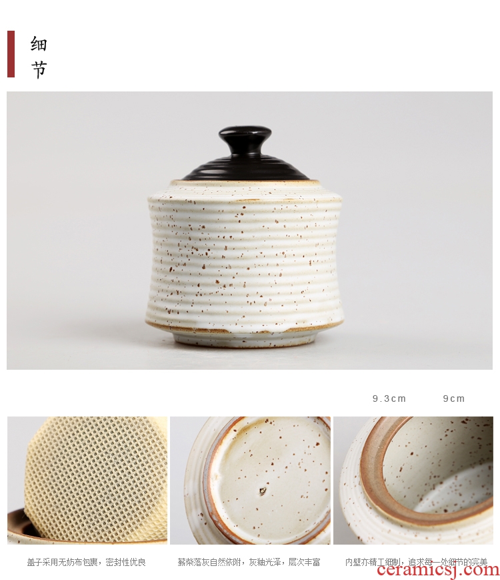Select the 9.3cm dimension label
This screenshot has width=500, height=580.
point(389,398)
